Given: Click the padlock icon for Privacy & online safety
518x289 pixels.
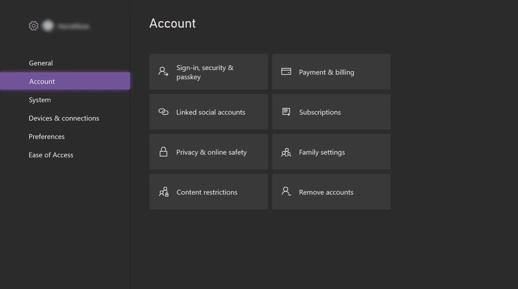Looking at the screenshot, I should click(163, 152).
